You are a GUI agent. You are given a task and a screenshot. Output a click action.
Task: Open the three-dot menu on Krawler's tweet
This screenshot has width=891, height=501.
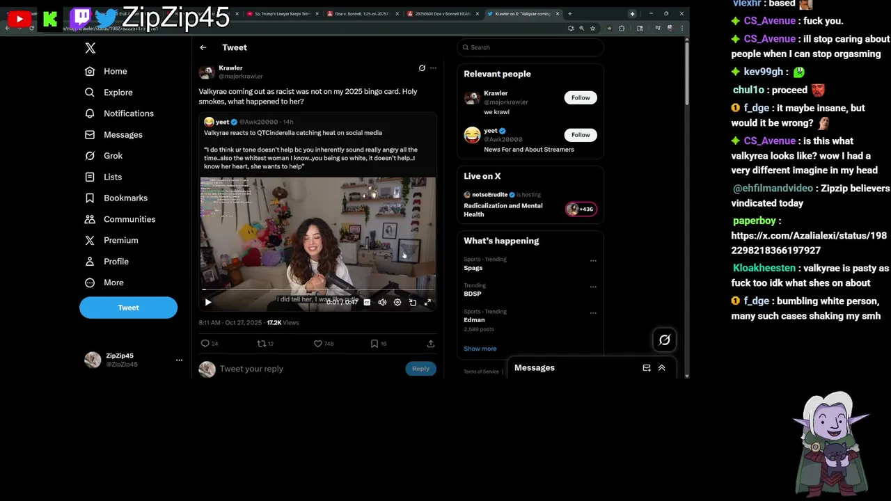coord(433,68)
